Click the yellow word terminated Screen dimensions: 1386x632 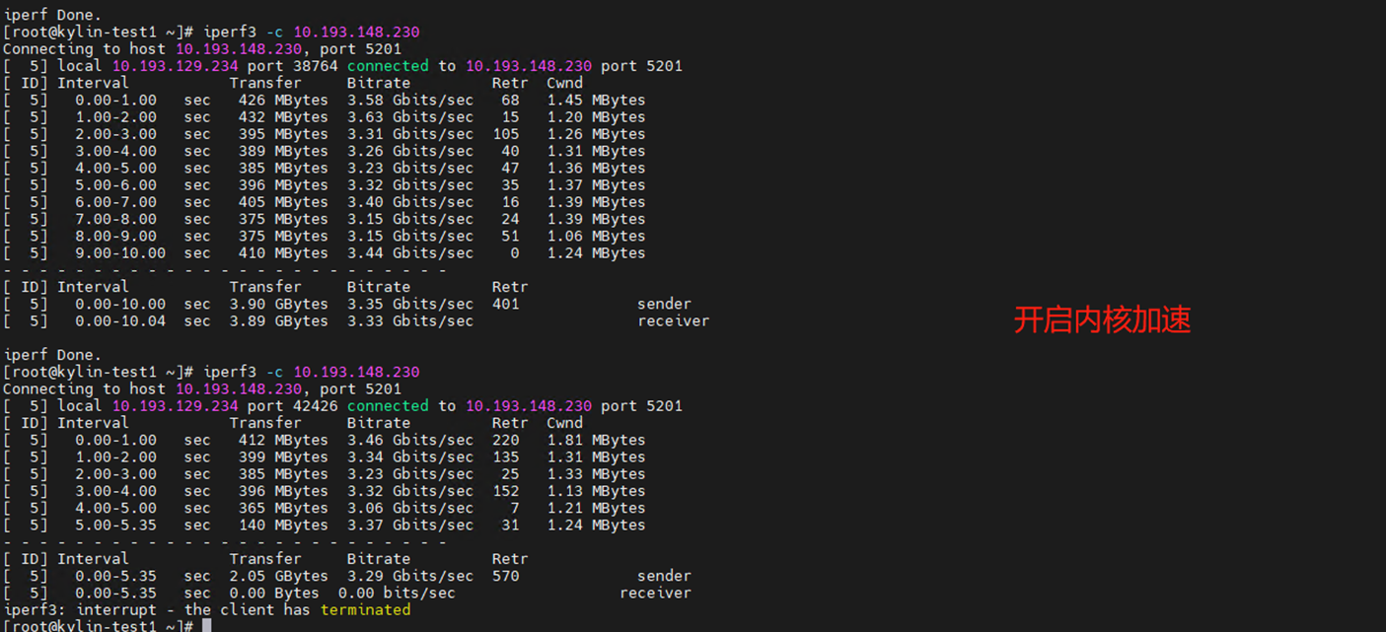(365, 610)
